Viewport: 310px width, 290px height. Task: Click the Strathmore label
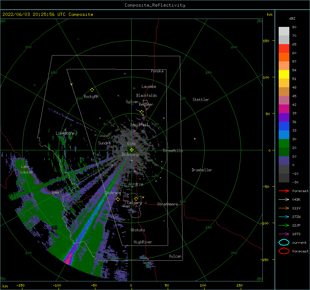point(167,204)
